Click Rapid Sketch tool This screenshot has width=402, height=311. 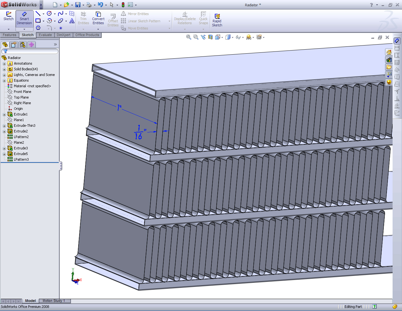[217, 20]
